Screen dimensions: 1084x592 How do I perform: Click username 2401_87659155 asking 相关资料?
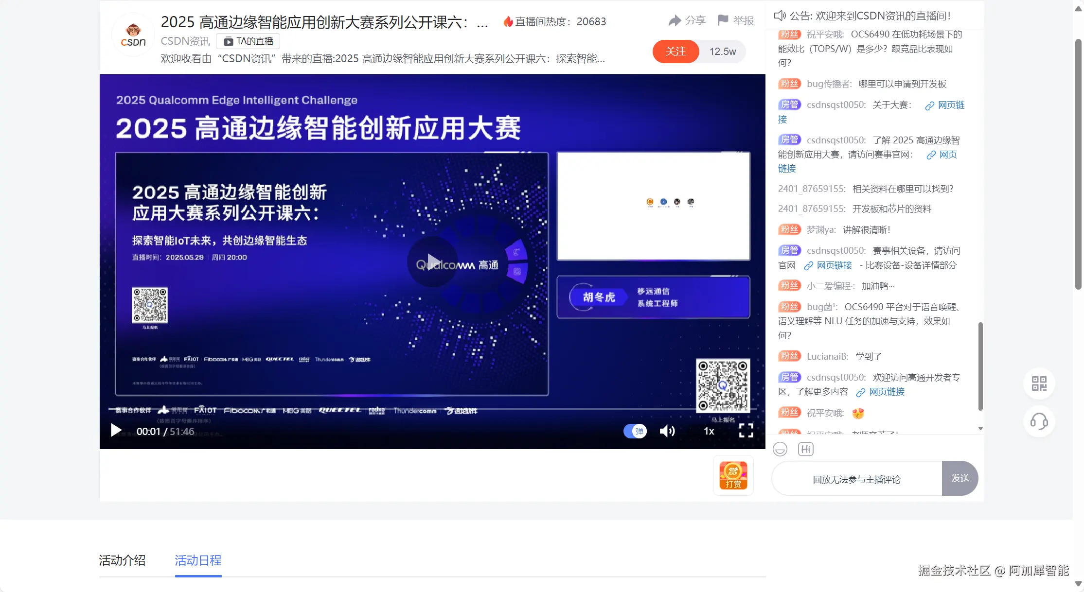(x=812, y=189)
